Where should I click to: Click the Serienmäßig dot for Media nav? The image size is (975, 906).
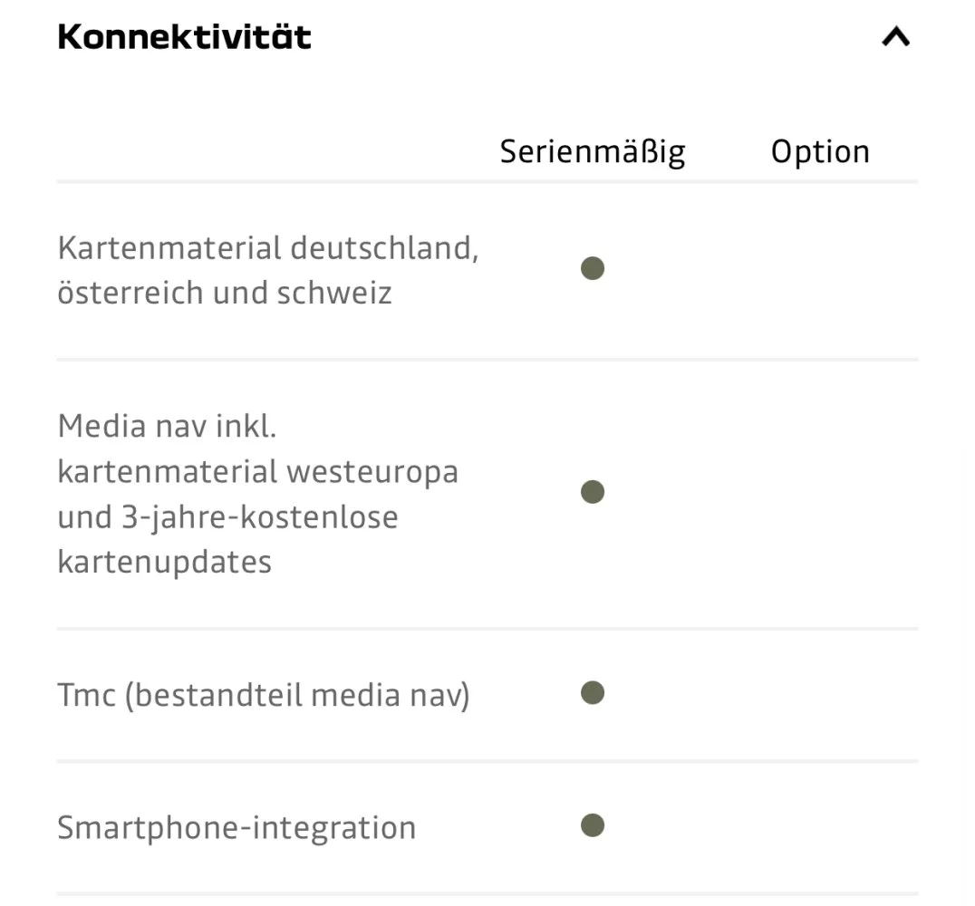click(593, 492)
